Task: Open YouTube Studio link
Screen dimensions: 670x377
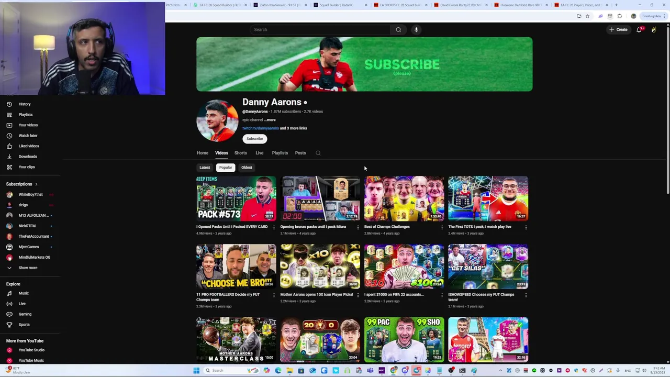Action: 31,350
